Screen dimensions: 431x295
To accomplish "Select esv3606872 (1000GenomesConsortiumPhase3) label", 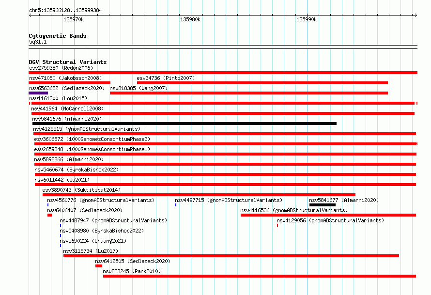I will [x=92, y=139].
